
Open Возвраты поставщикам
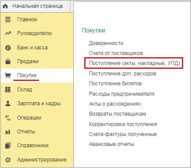click(117, 114)
